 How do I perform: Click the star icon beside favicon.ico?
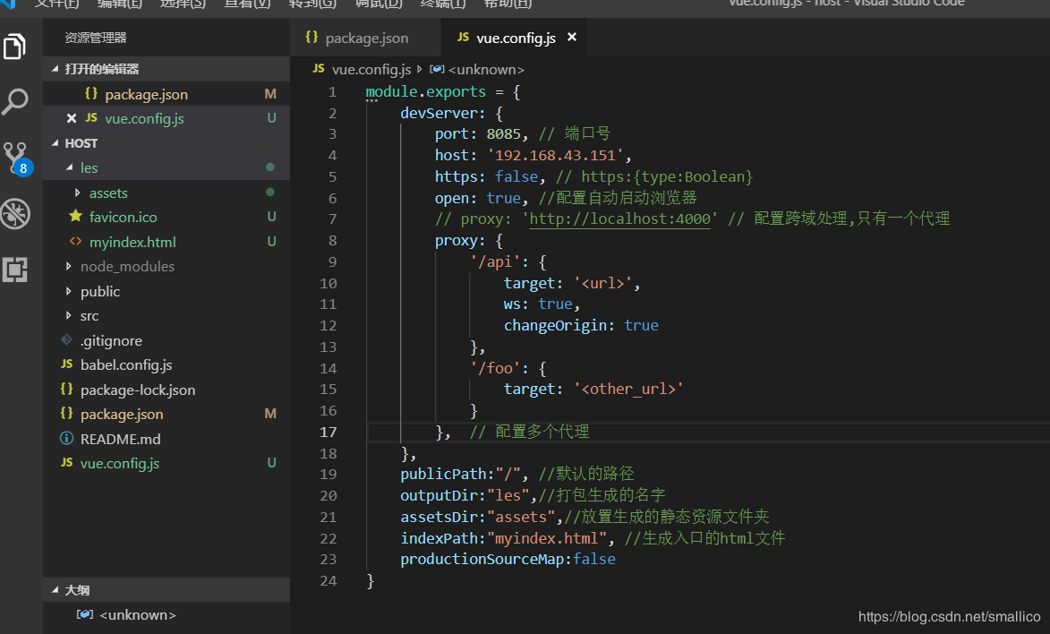pyautogui.click(x=76, y=216)
